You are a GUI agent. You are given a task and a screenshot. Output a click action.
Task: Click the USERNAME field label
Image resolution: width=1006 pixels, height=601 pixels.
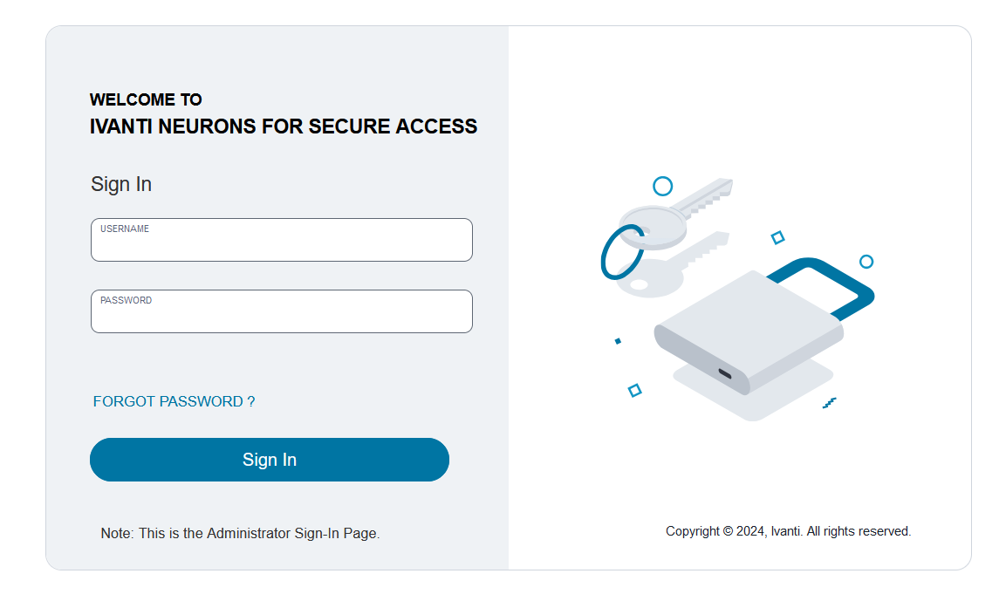pos(122,229)
